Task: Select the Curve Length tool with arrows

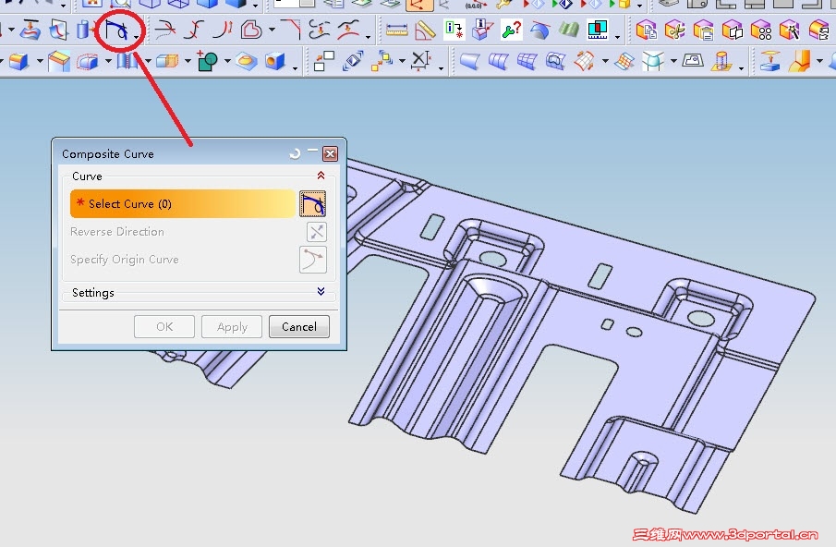Action: pyautogui.click(x=223, y=30)
